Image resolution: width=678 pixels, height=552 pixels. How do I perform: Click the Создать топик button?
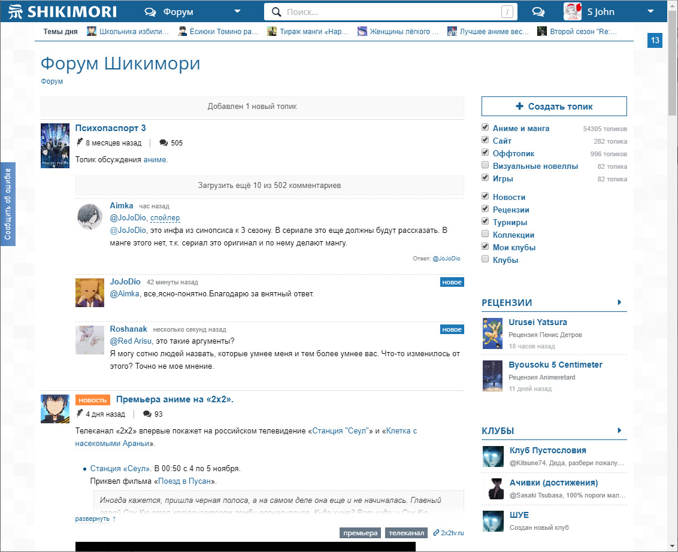coord(554,107)
